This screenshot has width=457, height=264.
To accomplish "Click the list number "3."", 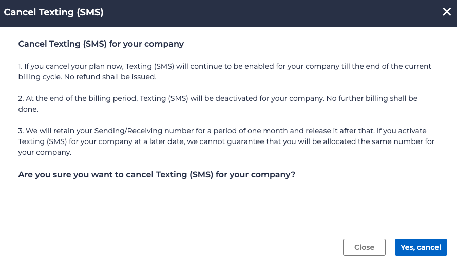I will [21, 131].
